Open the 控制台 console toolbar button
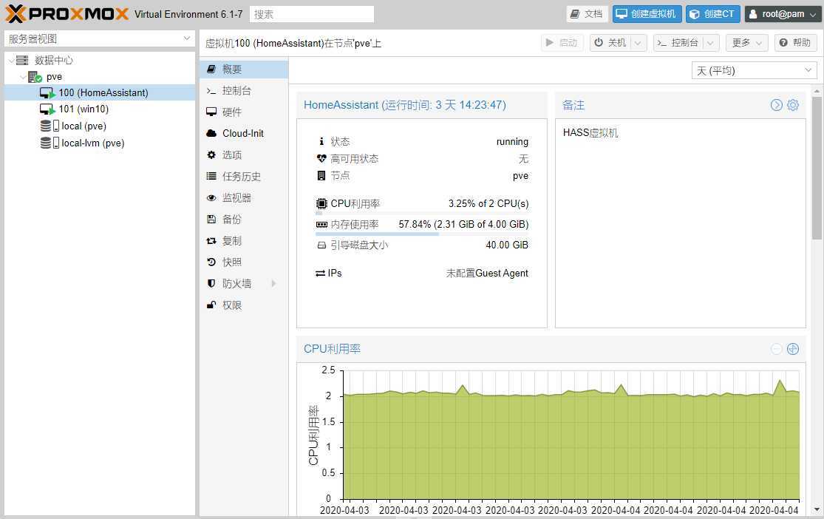The width and height of the screenshot is (824, 519). (678, 43)
